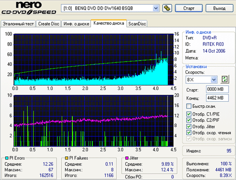Select the Инф. о диске tab
236x180 pixels.
[x=76, y=24]
